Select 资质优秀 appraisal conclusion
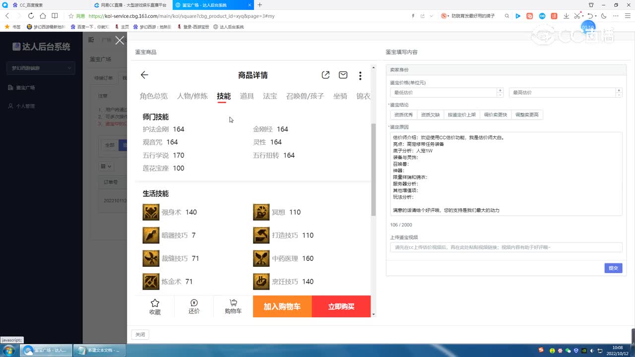Screen dimensions: 635x357 (x=403, y=115)
